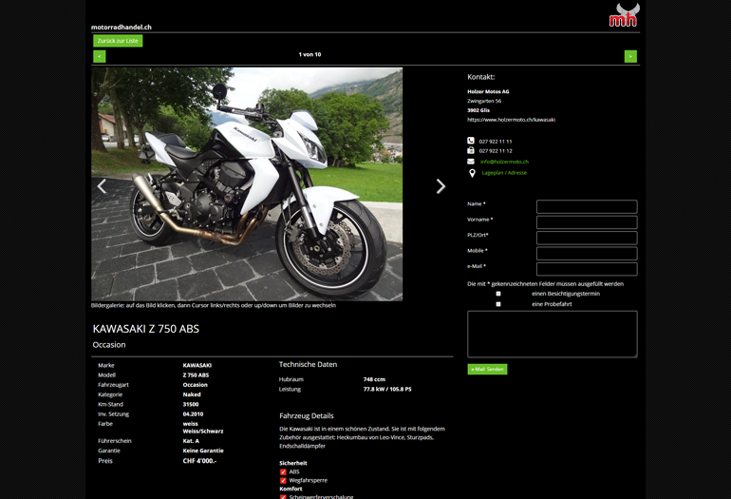The width and height of the screenshot is (731, 499).
Task: Open the Kawasaki motorcycle main photo
Action: [247, 183]
